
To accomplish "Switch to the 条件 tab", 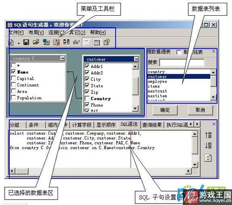I will (x=36, y=124).
